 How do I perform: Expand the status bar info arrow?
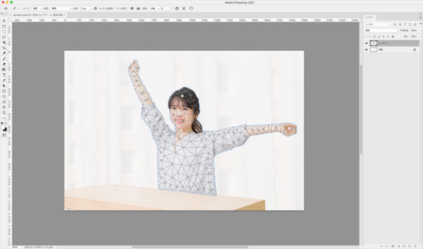click(58, 247)
